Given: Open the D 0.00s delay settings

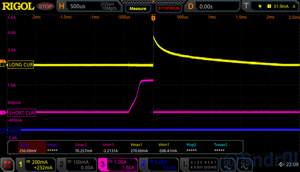Looking at the screenshot, I should pos(213,7).
